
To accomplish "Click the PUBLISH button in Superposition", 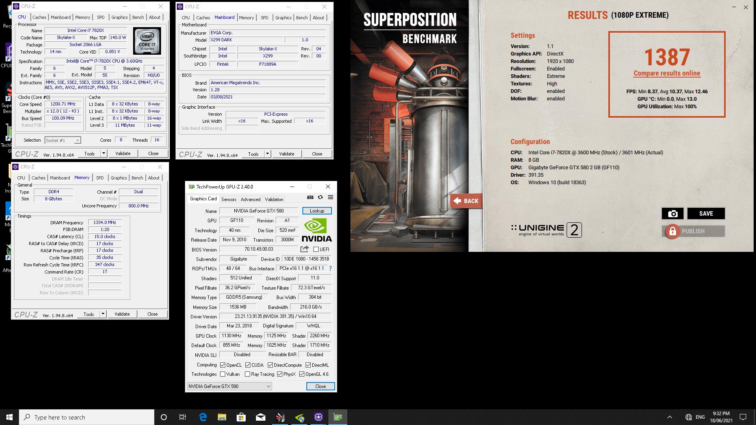I will (693, 231).
